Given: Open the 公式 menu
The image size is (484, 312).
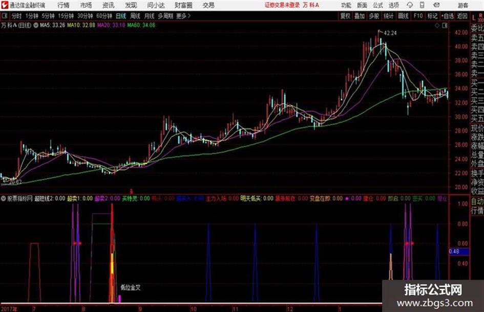Looking at the screenshot, I should pyautogui.click(x=377, y=5).
